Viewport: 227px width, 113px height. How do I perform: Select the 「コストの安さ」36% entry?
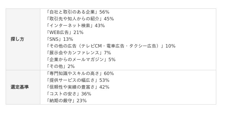(69, 94)
